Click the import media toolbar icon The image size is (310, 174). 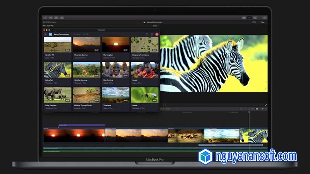(x=45, y=18)
